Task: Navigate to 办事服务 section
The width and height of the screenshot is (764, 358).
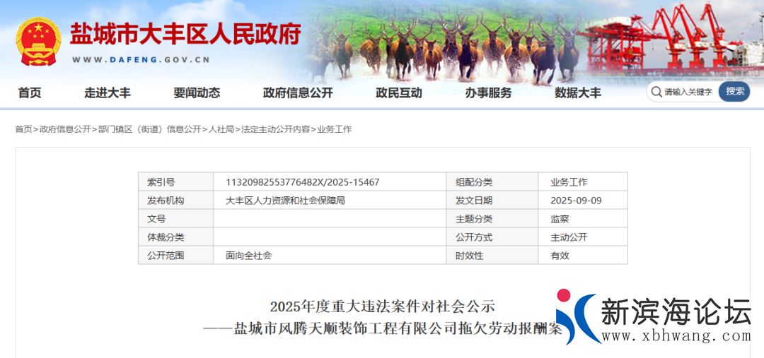Action: click(488, 93)
